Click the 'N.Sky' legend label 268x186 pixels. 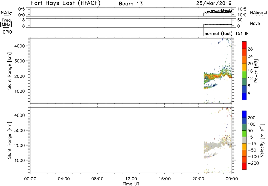pos(6,13)
